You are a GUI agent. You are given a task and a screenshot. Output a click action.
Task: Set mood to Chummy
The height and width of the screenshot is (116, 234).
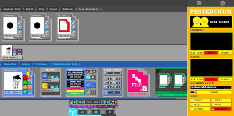(200, 100)
